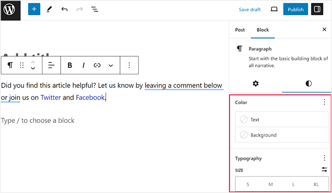
Task: Click the drag handle dots icon
Action: 21,65
